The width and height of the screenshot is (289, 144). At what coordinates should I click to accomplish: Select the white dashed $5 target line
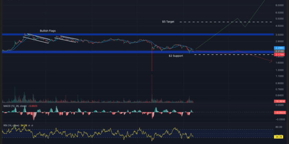coord(226,22)
